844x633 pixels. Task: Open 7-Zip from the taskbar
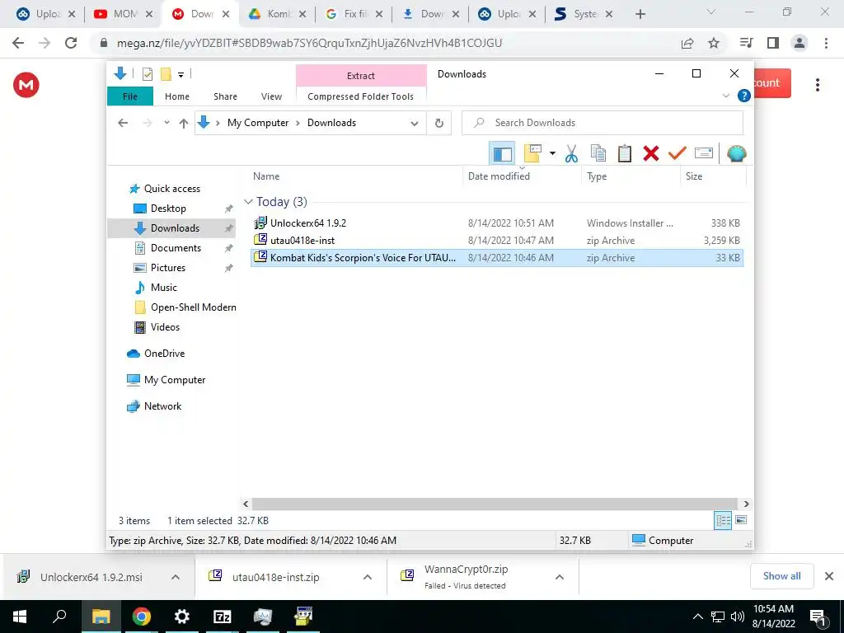click(x=223, y=617)
